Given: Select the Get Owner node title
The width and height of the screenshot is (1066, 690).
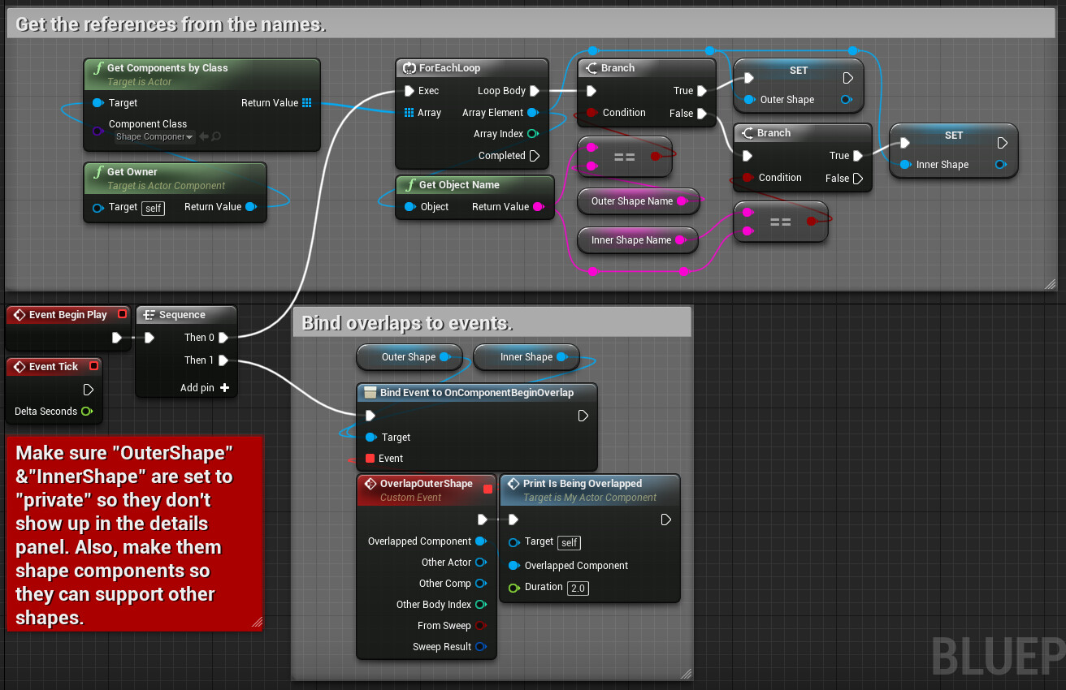Looking at the screenshot, I should [x=132, y=172].
